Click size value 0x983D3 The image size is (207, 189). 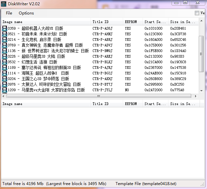point(177,56)
